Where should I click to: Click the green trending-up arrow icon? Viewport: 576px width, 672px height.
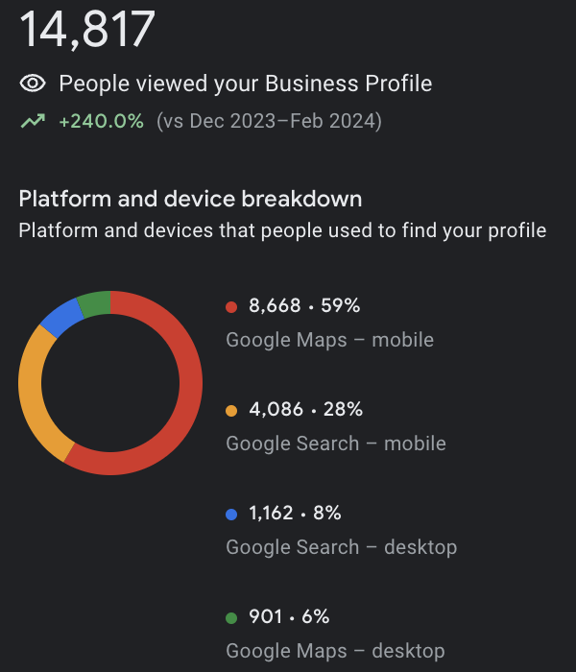33,122
